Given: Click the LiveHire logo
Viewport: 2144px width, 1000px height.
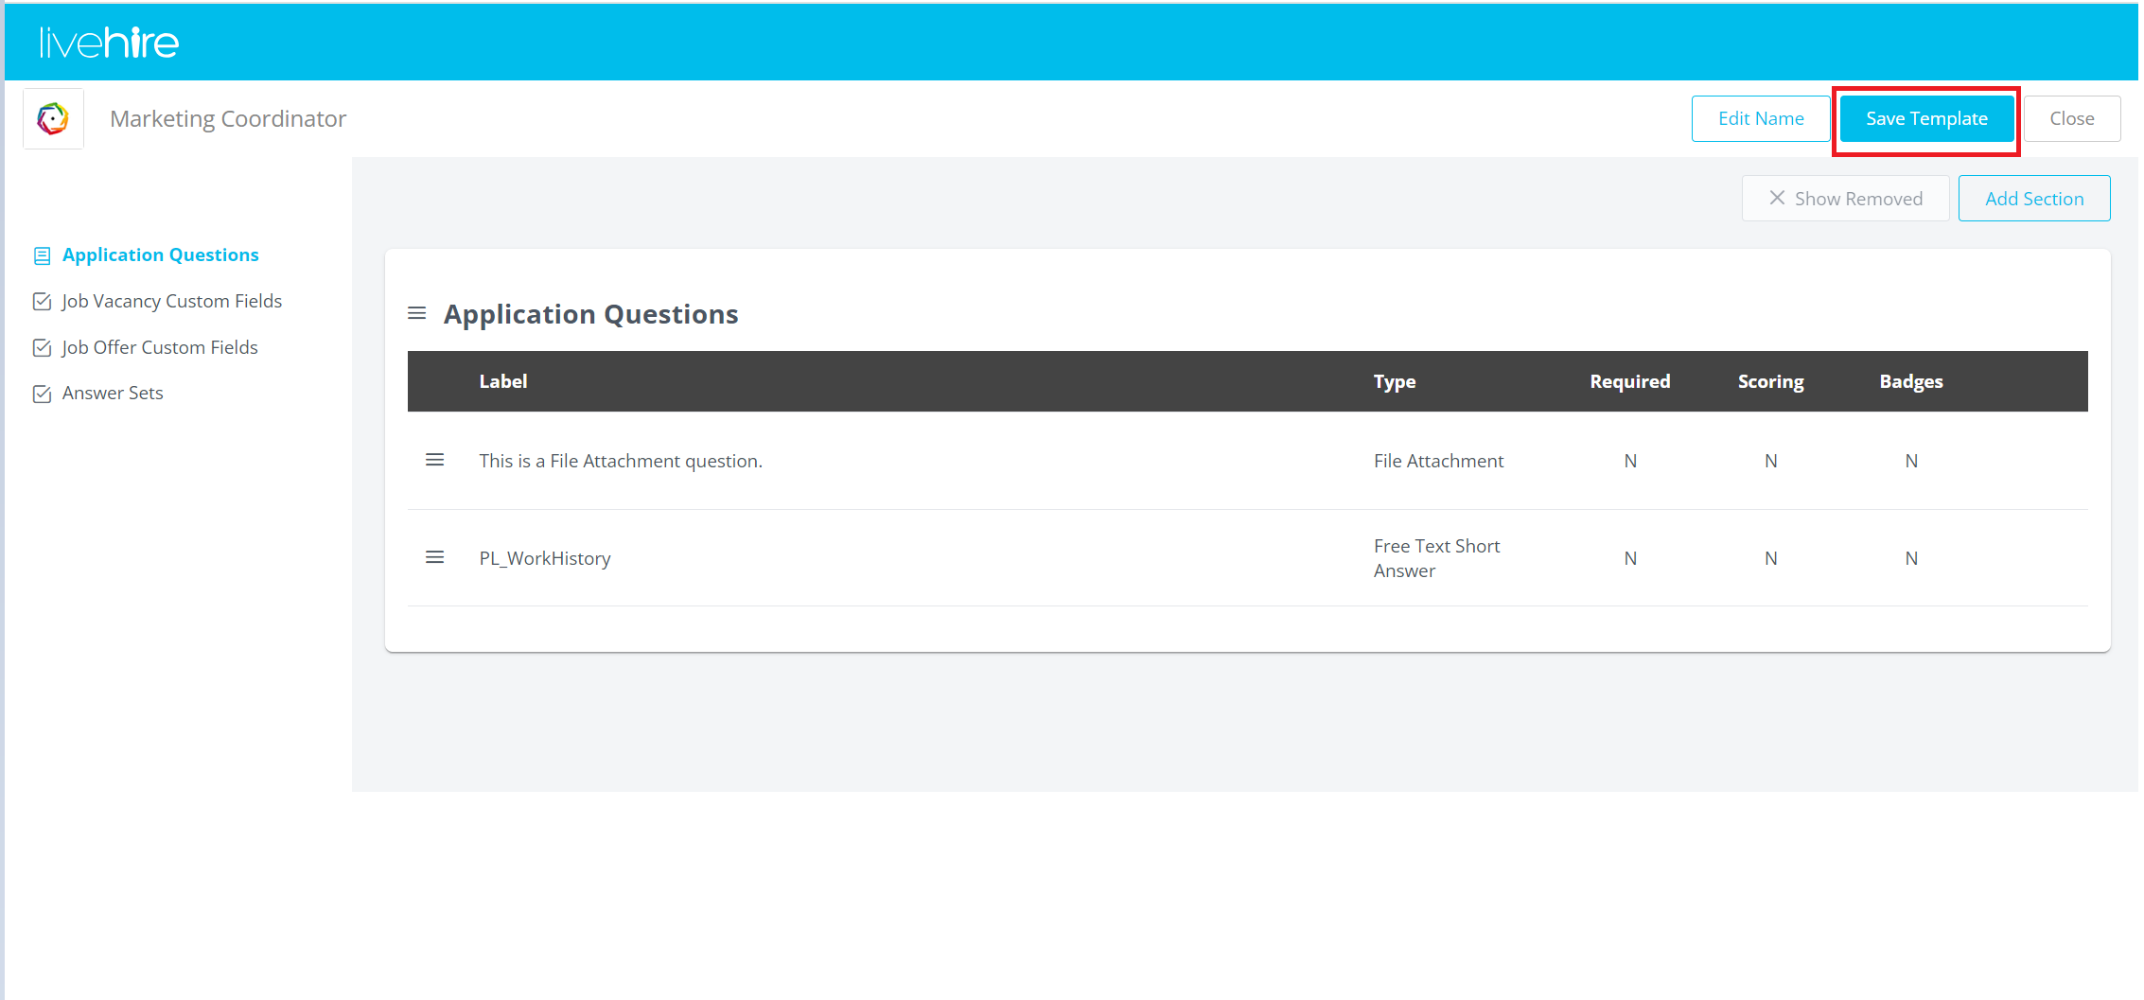Looking at the screenshot, I should (109, 43).
